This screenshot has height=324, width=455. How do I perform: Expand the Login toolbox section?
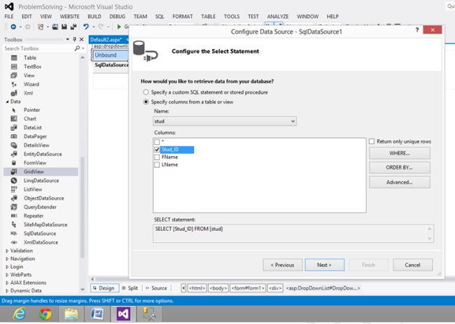[x=7, y=267]
